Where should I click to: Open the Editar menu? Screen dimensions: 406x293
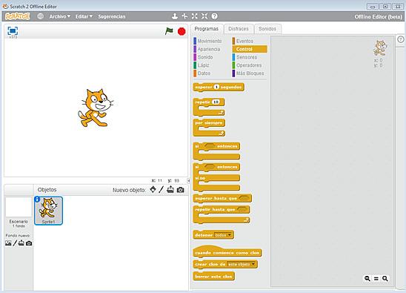point(84,16)
